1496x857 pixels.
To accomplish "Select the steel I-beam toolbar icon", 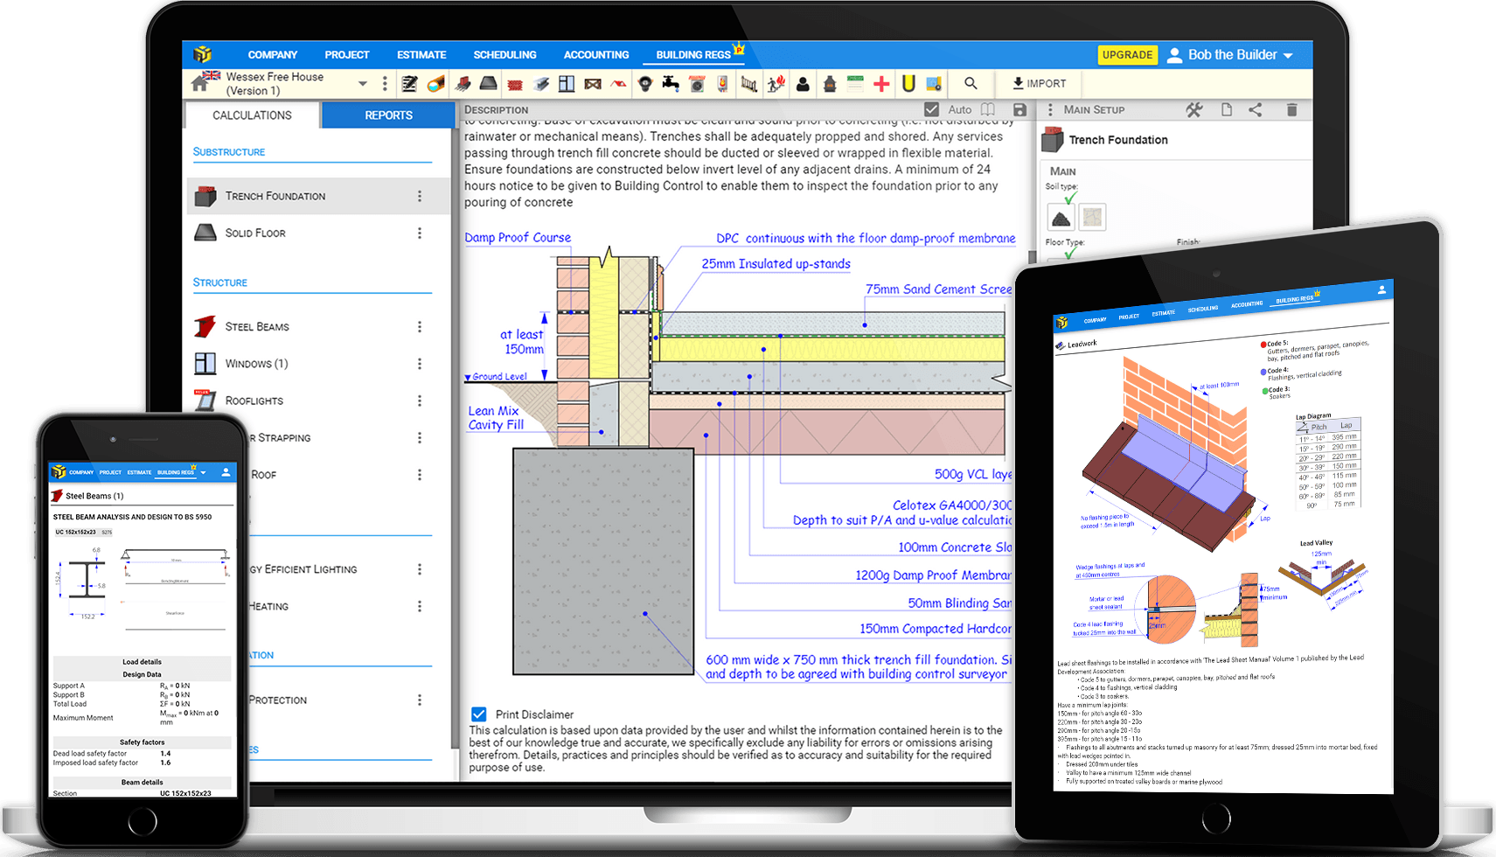I will (x=541, y=84).
